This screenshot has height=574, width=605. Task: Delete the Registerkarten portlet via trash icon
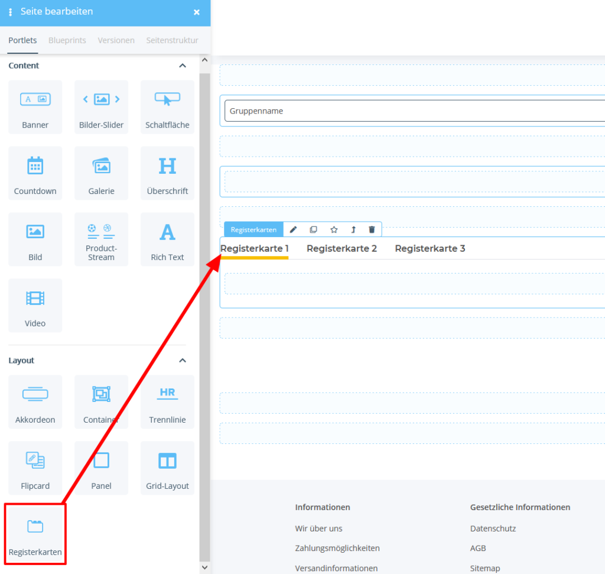372,229
